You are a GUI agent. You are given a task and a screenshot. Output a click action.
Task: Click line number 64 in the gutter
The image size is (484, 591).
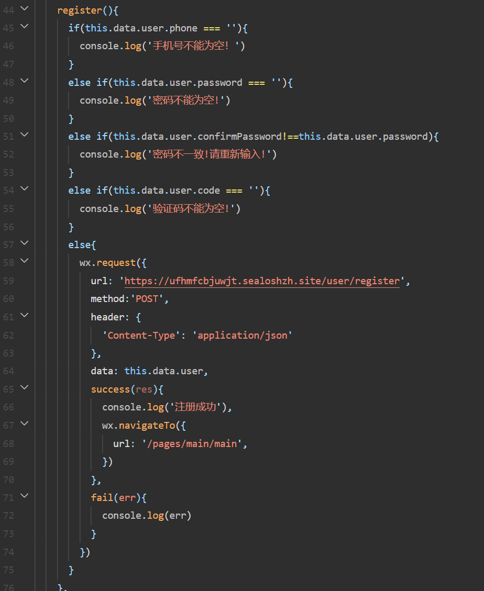click(x=9, y=371)
